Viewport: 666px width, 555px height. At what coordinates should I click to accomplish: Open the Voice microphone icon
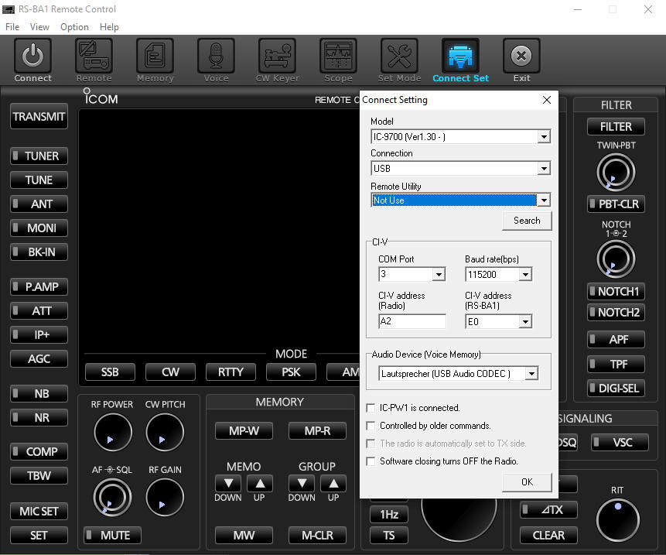pos(216,56)
